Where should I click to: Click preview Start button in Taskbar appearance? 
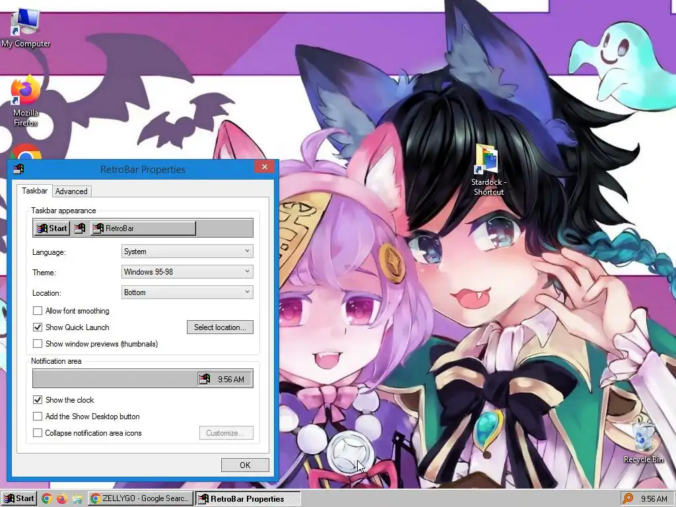[x=51, y=228]
